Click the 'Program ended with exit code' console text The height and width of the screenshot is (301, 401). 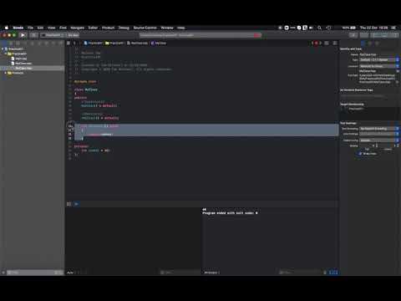230,213
